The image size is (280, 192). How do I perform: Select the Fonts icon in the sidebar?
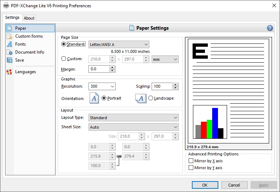click(x=9, y=44)
